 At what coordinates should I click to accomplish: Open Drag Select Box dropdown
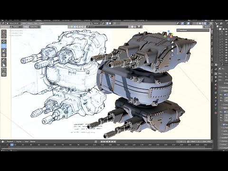coord(35,27)
